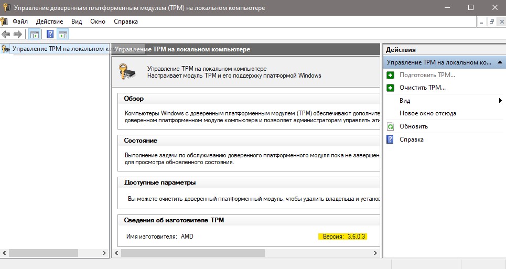Image resolution: width=506 pixels, height=269 pixels.
Task: Click the refresh icon beside Обновить
Action: [x=391, y=126]
